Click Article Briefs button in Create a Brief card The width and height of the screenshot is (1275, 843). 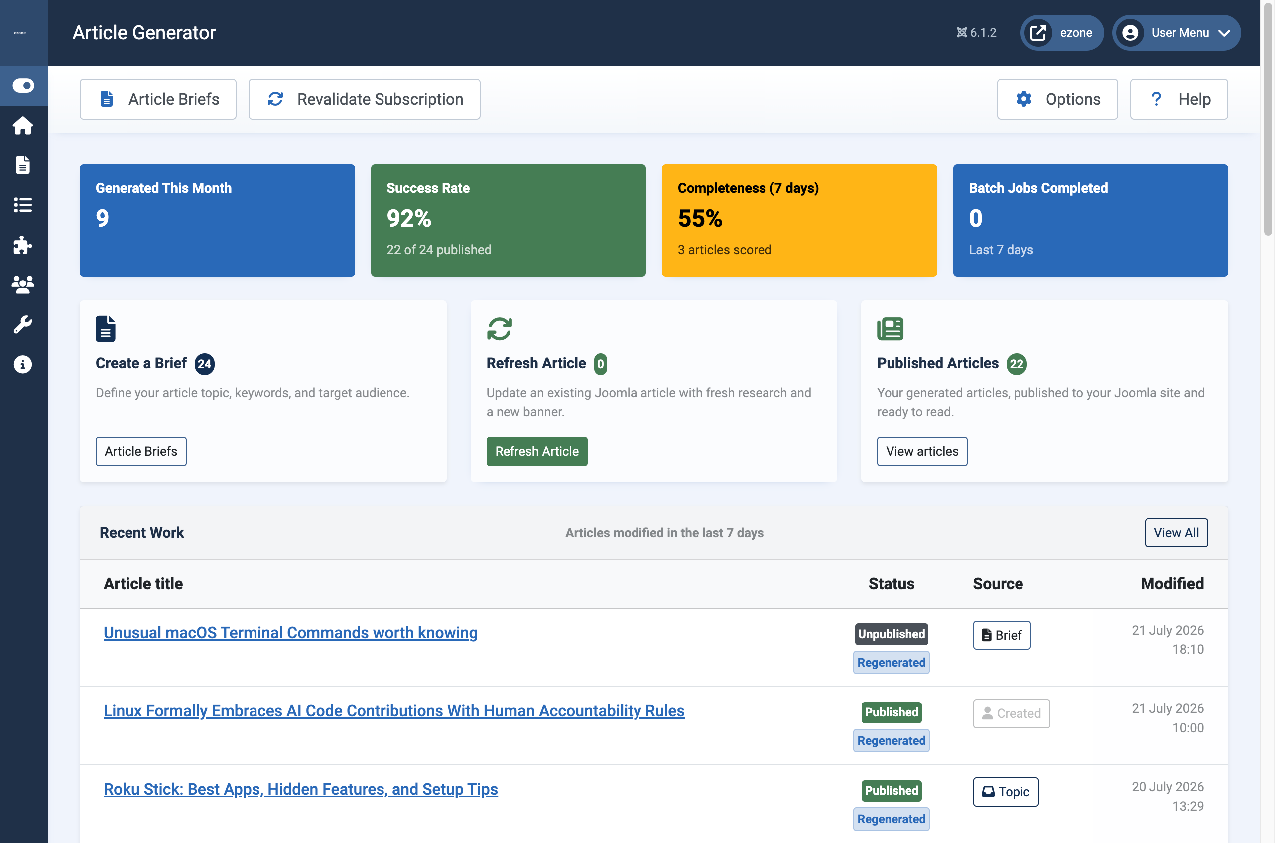pyautogui.click(x=141, y=451)
